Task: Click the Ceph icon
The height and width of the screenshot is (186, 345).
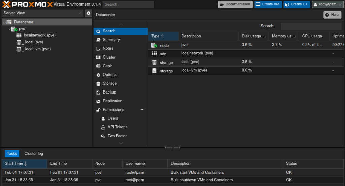Action: point(98,66)
